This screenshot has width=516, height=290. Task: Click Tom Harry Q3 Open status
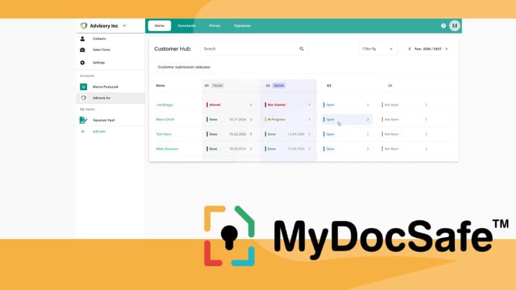coord(330,134)
